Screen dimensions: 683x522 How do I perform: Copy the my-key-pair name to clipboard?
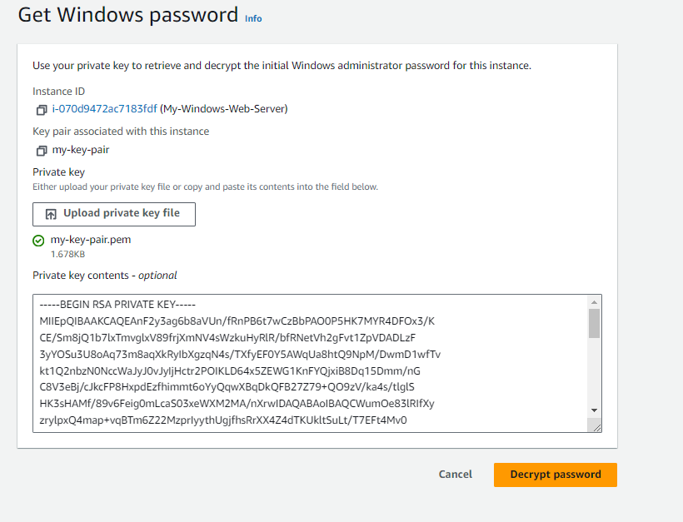point(40,152)
